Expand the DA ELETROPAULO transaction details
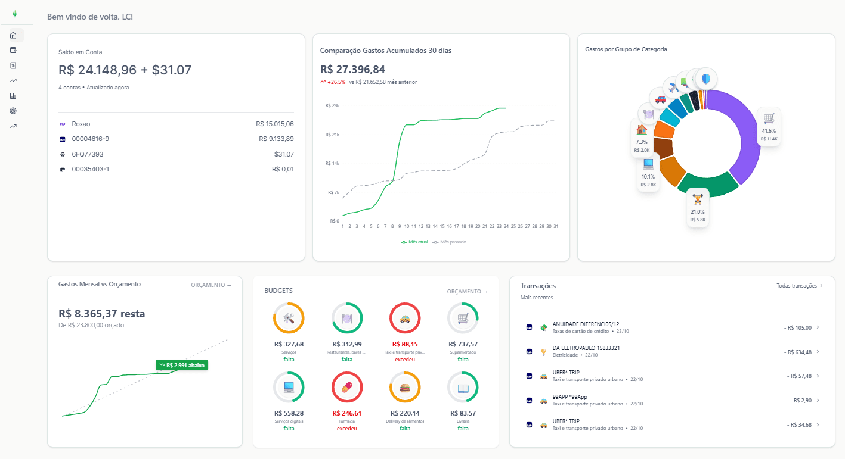This screenshot has height=459, width=845. (818, 352)
